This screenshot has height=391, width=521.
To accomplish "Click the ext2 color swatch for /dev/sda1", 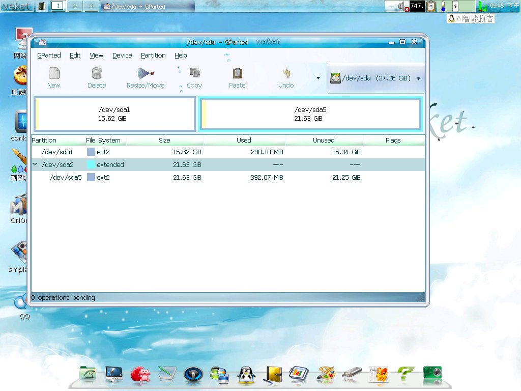I will point(91,152).
